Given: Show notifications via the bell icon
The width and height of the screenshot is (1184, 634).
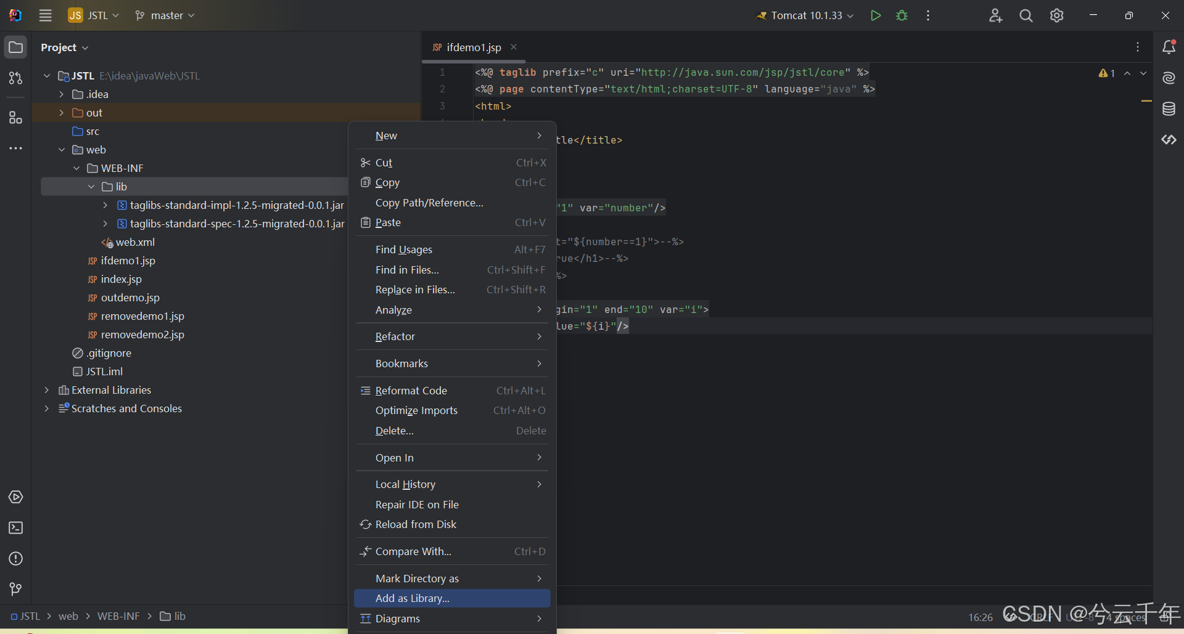Looking at the screenshot, I should pos(1169,47).
